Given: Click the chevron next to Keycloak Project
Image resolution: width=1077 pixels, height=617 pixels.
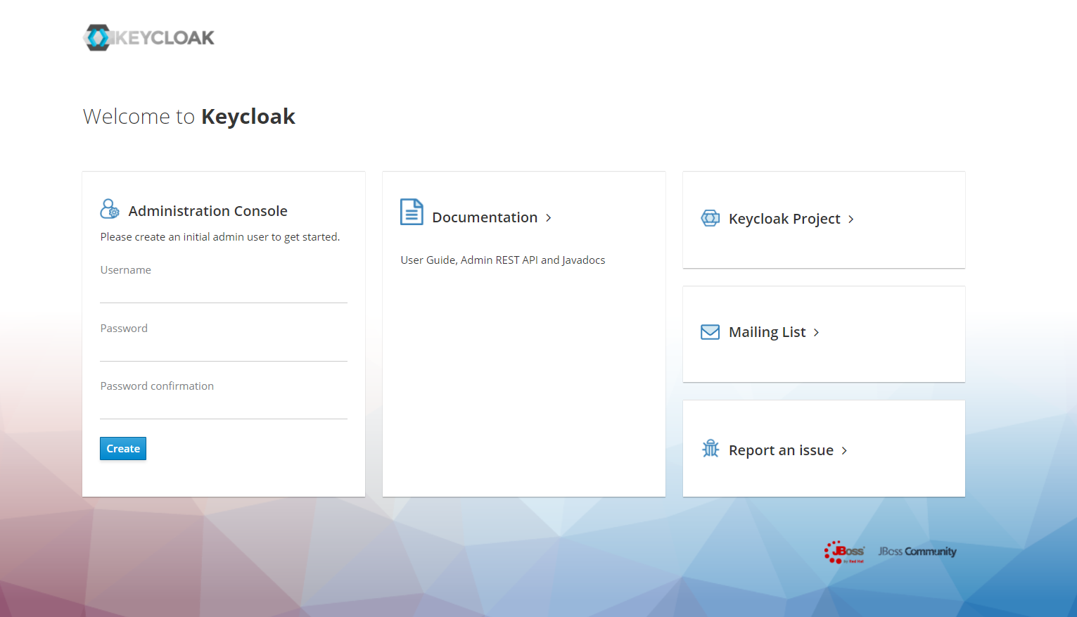Looking at the screenshot, I should point(851,220).
